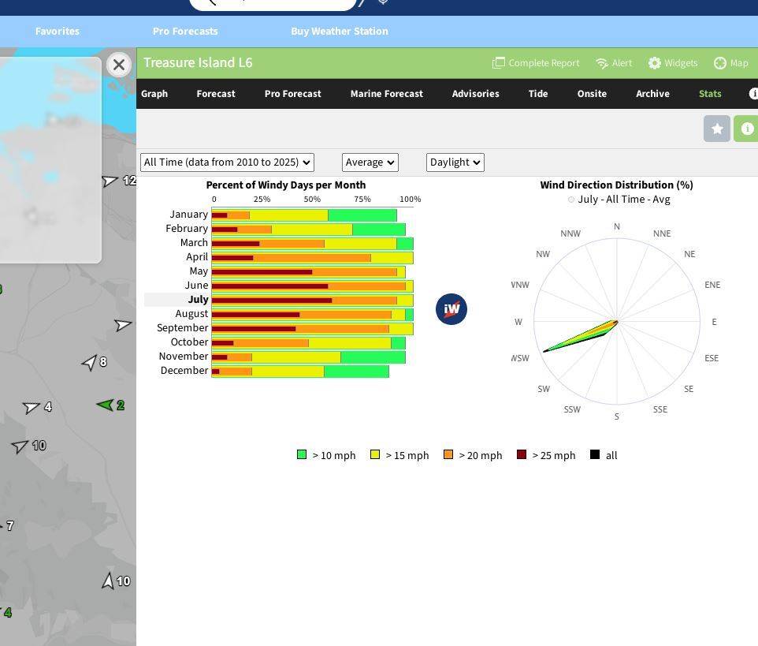Click the wind arrow marker labeled 8
The image size is (758, 646).
pos(90,362)
